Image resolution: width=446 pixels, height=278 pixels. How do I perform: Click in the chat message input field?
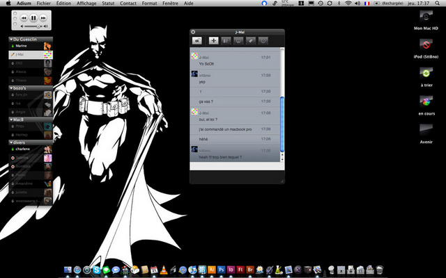(x=237, y=167)
